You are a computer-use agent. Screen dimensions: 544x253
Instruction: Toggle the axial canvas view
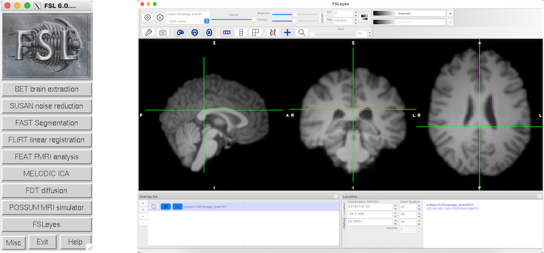209,32
